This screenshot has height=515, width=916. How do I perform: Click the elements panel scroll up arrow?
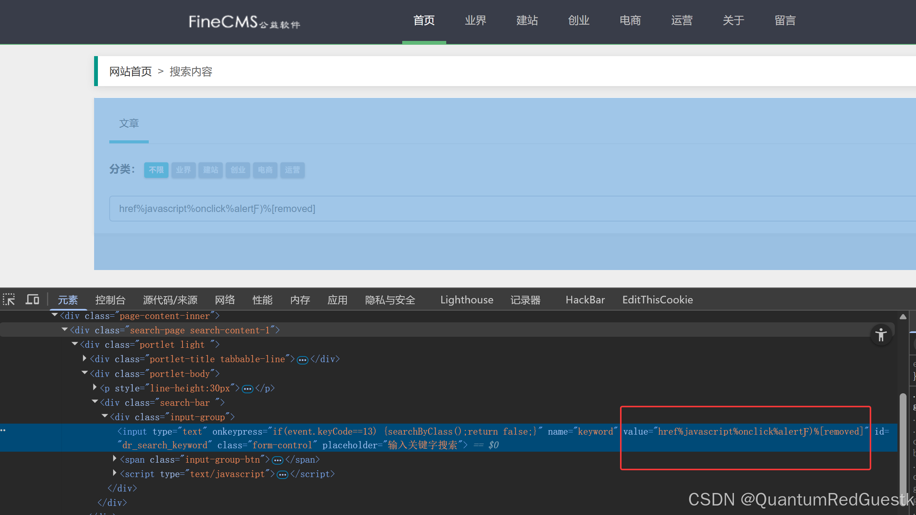(903, 317)
